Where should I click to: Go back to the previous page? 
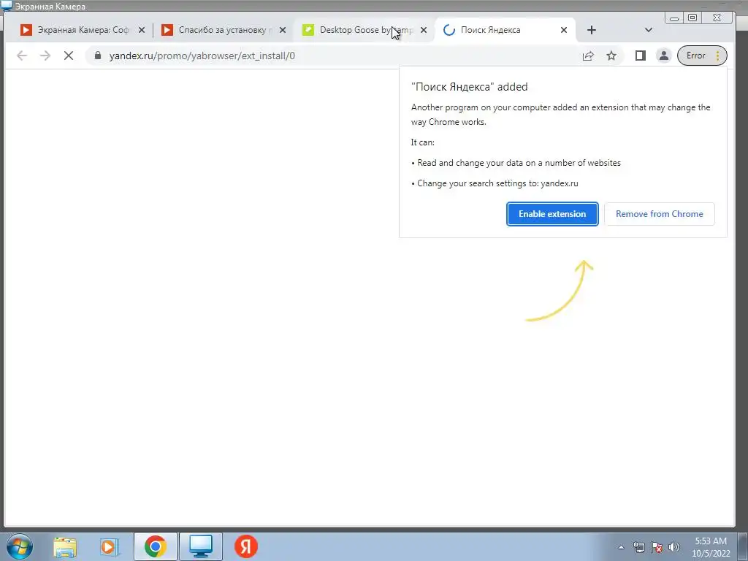click(x=22, y=56)
